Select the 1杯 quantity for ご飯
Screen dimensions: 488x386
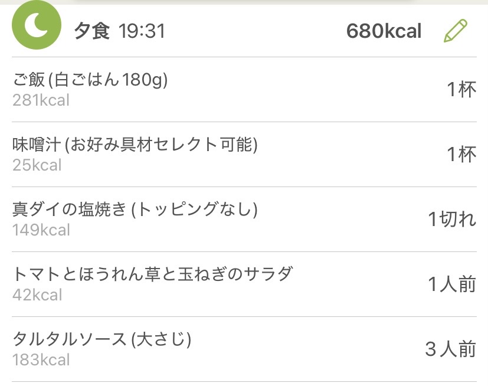[x=461, y=90]
